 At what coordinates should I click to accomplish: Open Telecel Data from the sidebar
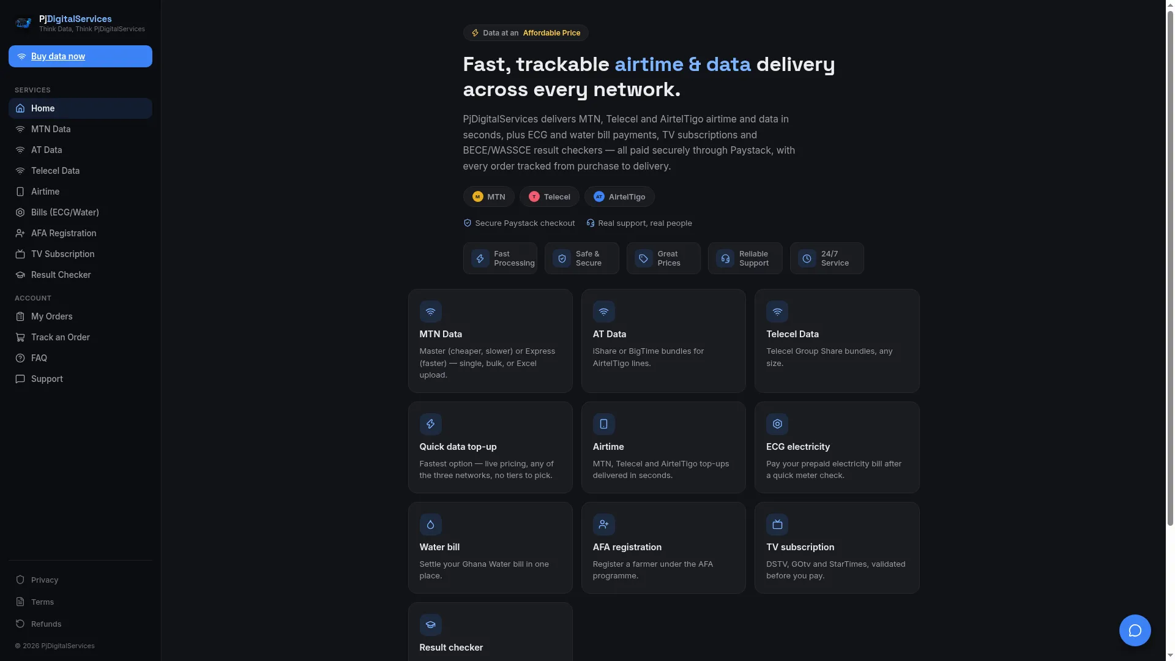tap(80, 171)
